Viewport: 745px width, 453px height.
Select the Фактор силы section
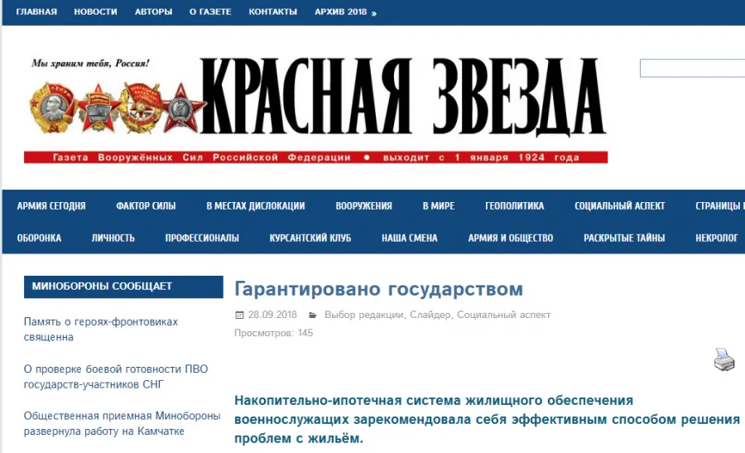click(x=146, y=206)
